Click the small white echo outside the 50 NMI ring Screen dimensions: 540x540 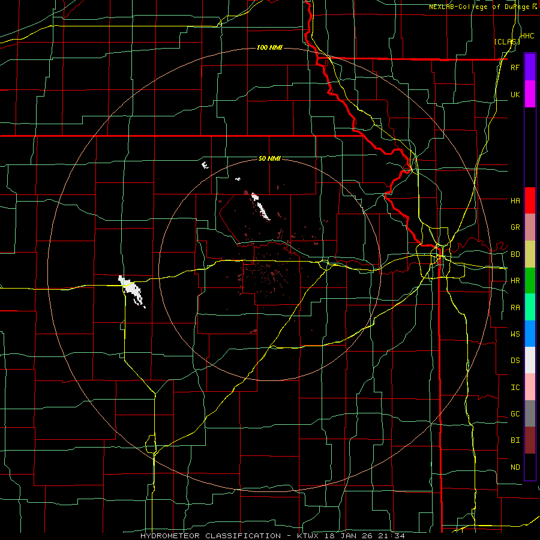[x=205, y=166]
